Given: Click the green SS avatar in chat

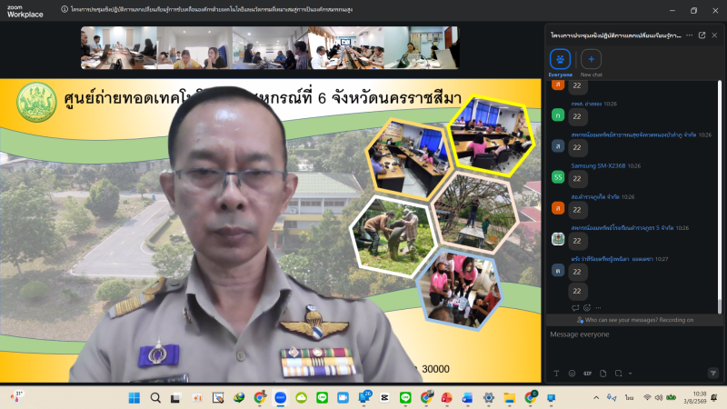Looking at the screenshot, I should point(558,176).
